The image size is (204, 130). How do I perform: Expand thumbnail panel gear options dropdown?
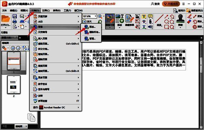tap(8, 48)
